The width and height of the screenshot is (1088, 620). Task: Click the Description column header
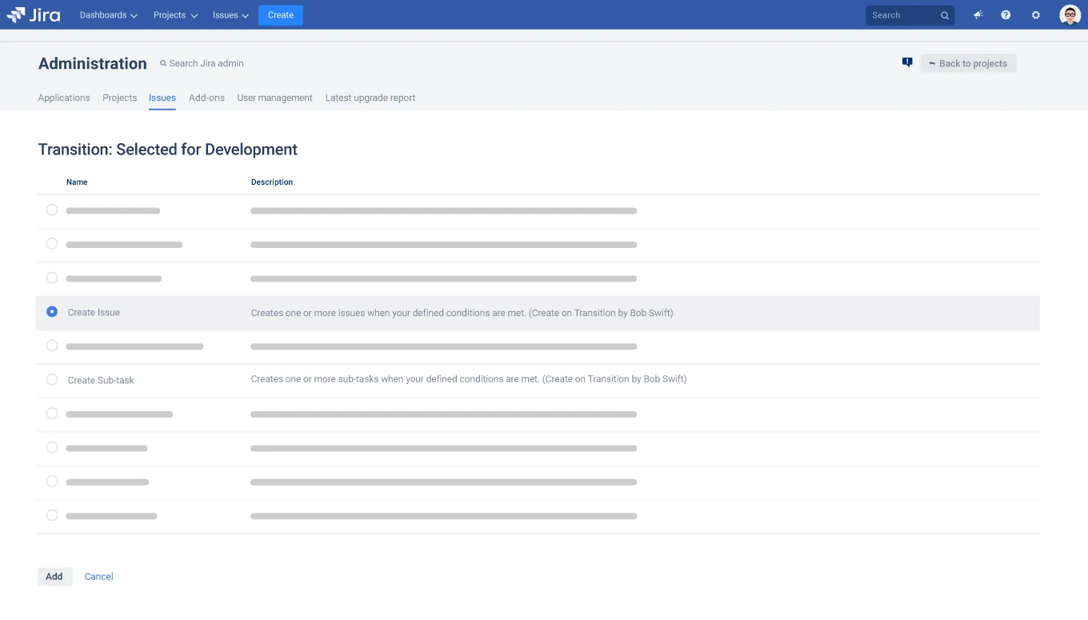[272, 182]
